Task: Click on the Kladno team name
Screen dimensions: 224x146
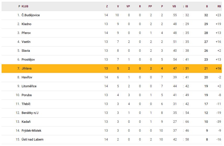Action: pos(26,24)
